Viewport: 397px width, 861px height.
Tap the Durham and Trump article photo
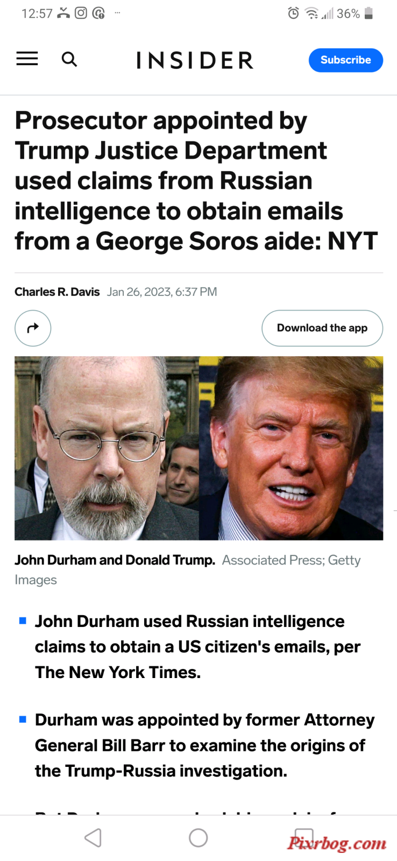(x=198, y=448)
